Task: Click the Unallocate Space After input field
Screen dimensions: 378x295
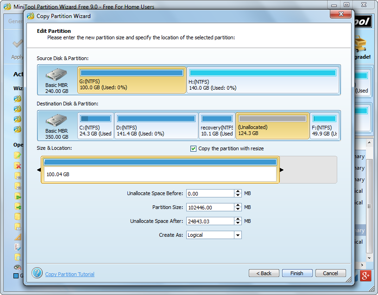Action: (210, 221)
